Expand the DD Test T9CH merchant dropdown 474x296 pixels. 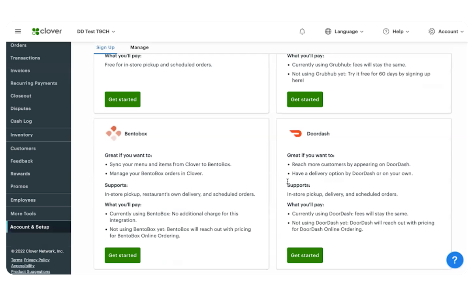[x=96, y=32]
